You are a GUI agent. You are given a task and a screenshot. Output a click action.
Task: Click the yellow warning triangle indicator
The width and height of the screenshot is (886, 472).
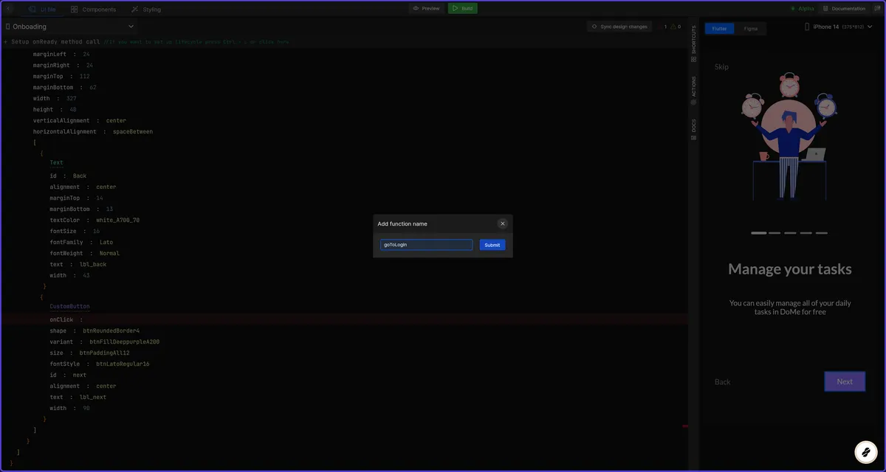point(674,26)
